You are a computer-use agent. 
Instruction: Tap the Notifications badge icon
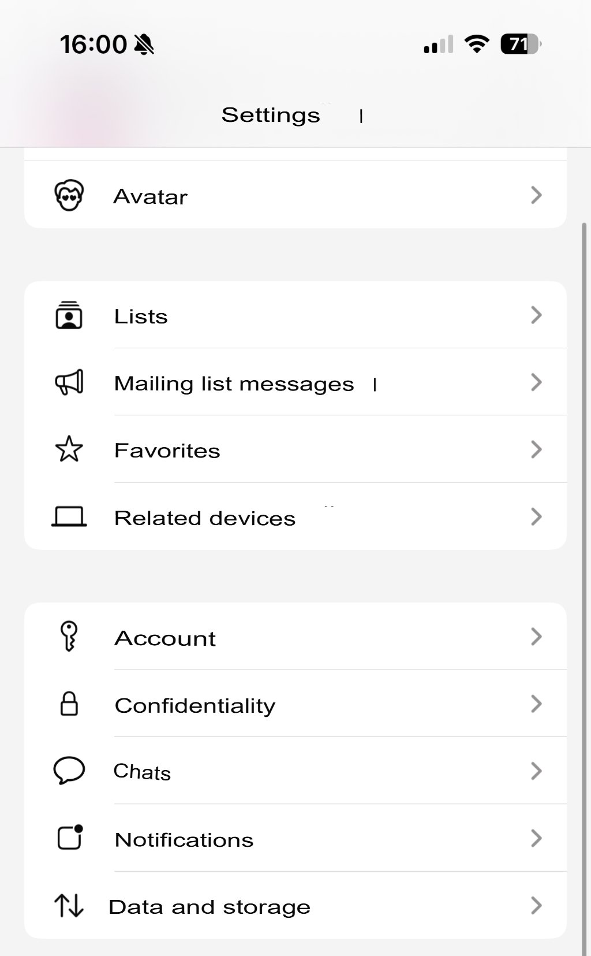coord(70,838)
